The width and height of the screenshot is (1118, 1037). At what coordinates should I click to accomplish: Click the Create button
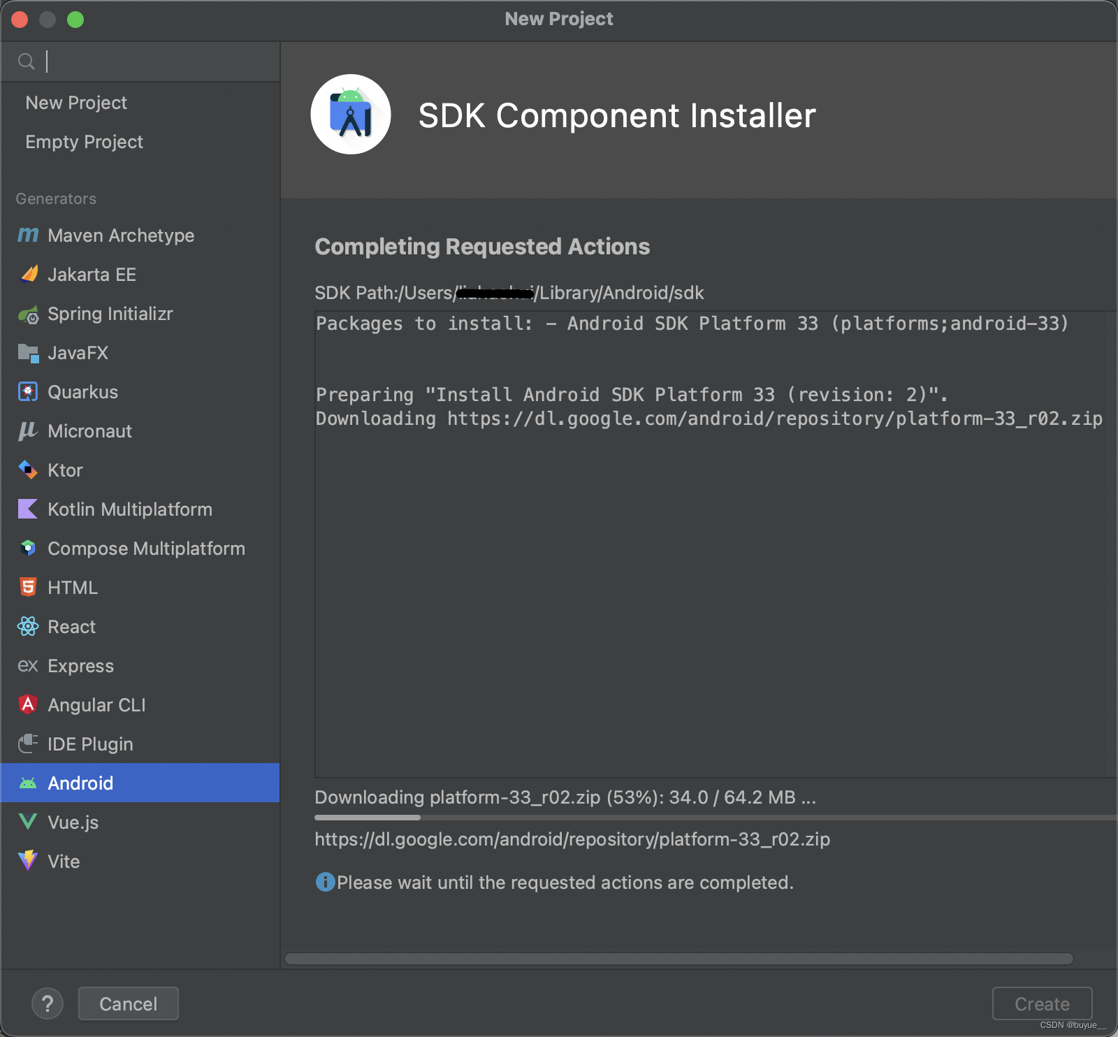pyautogui.click(x=1042, y=1003)
